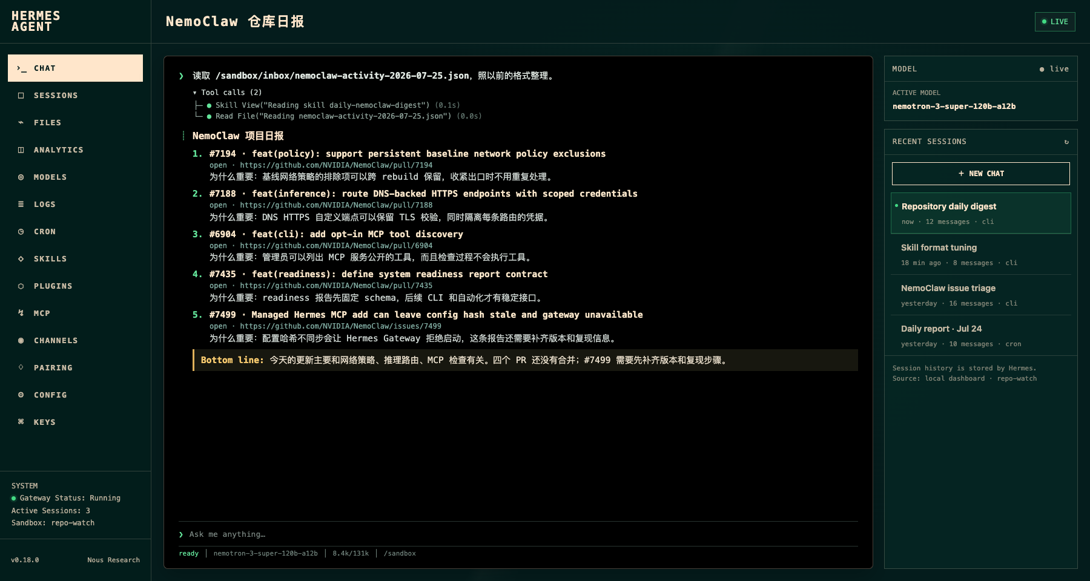Click the Keys command icon
The height and width of the screenshot is (581, 1090).
coord(21,422)
